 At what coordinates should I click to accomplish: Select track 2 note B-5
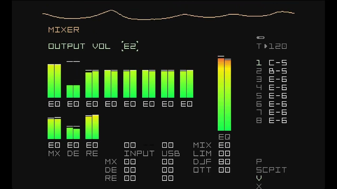coord(278,71)
